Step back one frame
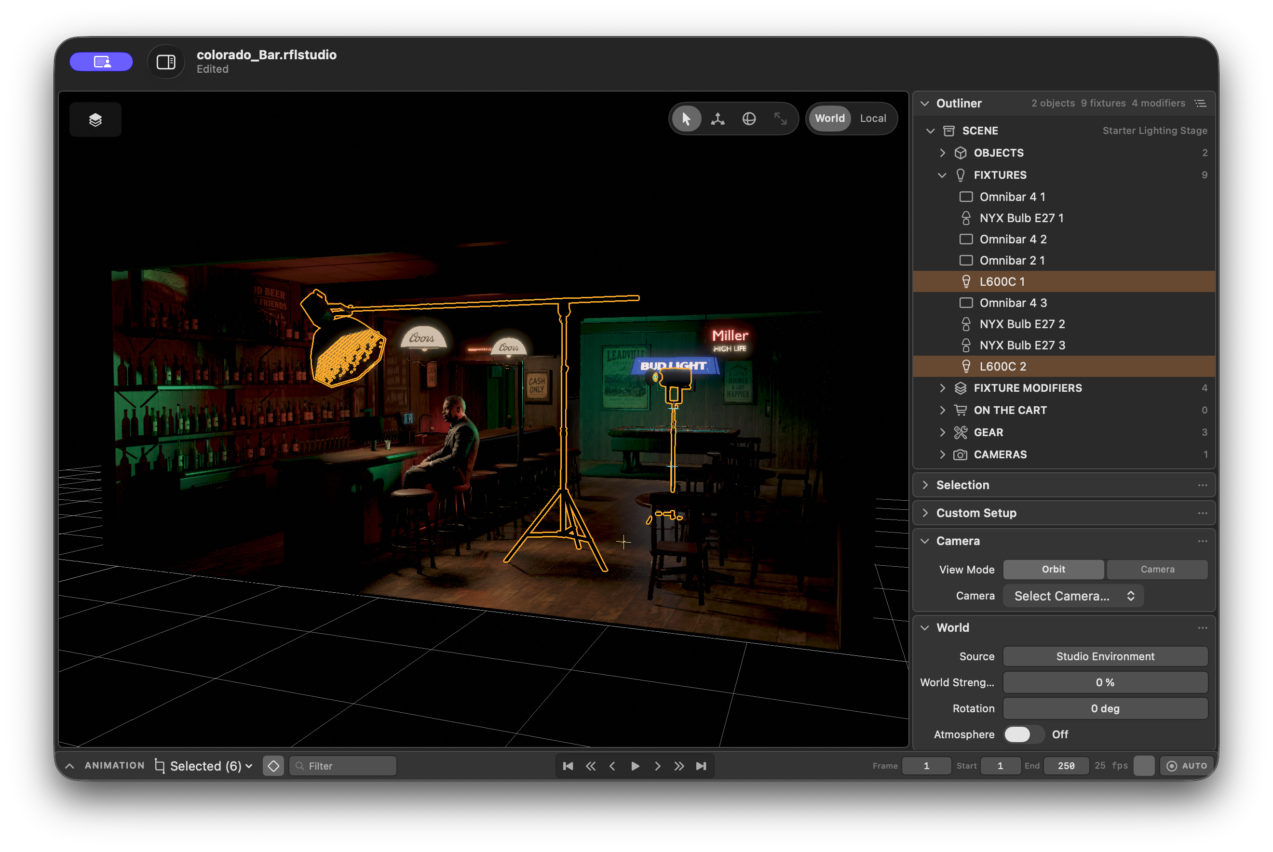Screen dimensions: 1273x852 (x=612, y=766)
